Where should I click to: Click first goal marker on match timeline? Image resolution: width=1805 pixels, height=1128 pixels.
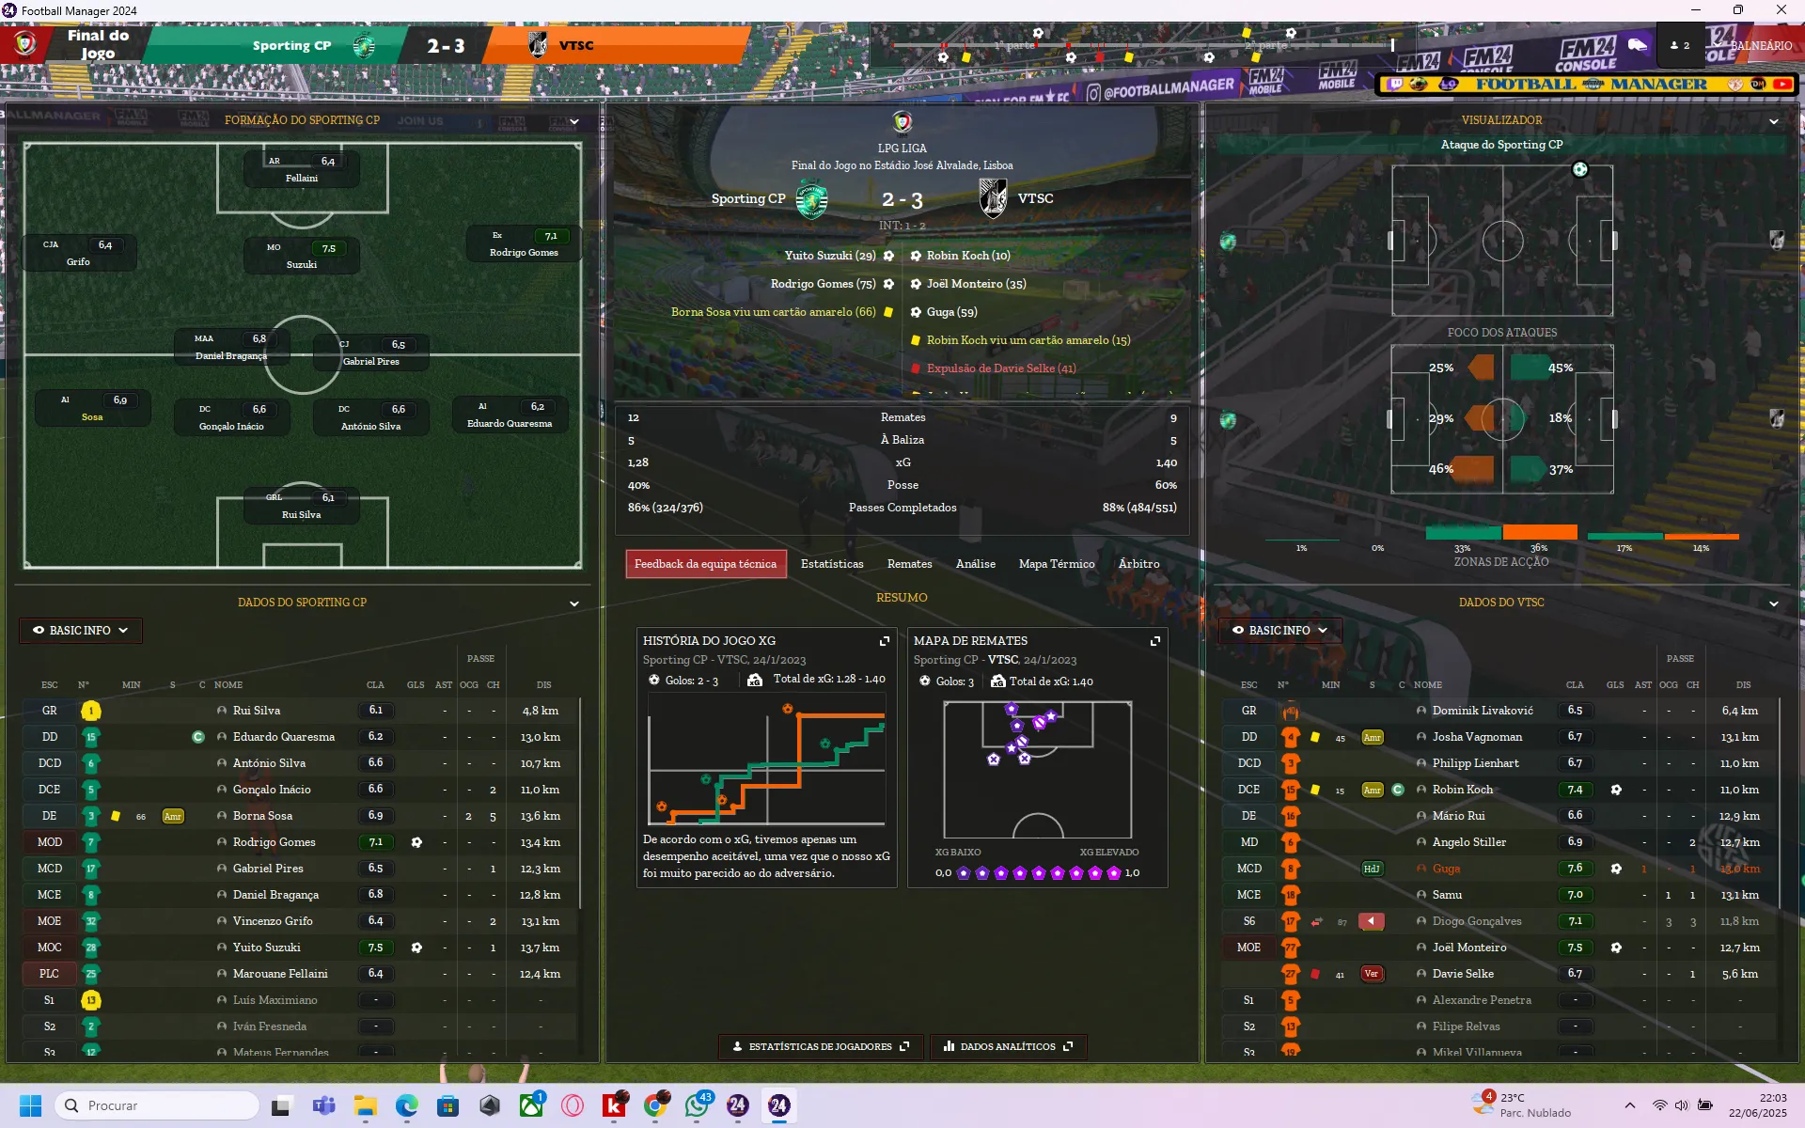tap(943, 57)
